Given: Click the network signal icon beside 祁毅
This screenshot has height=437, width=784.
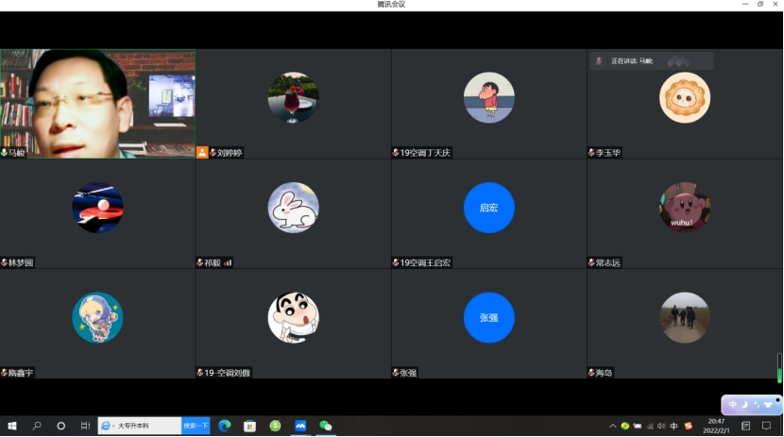Looking at the screenshot, I should (228, 262).
